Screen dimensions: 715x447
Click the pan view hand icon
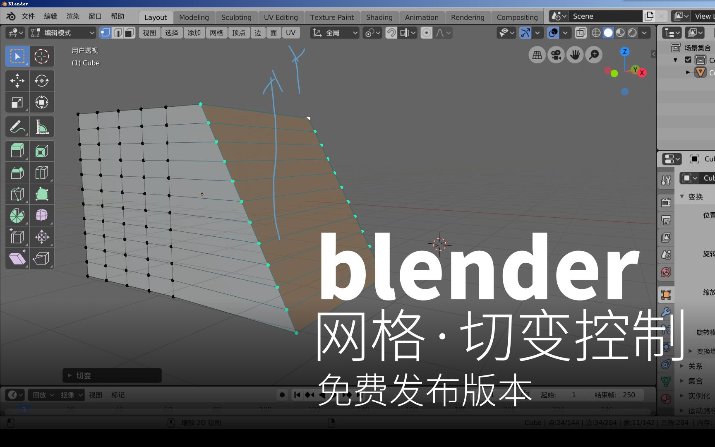click(x=575, y=55)
